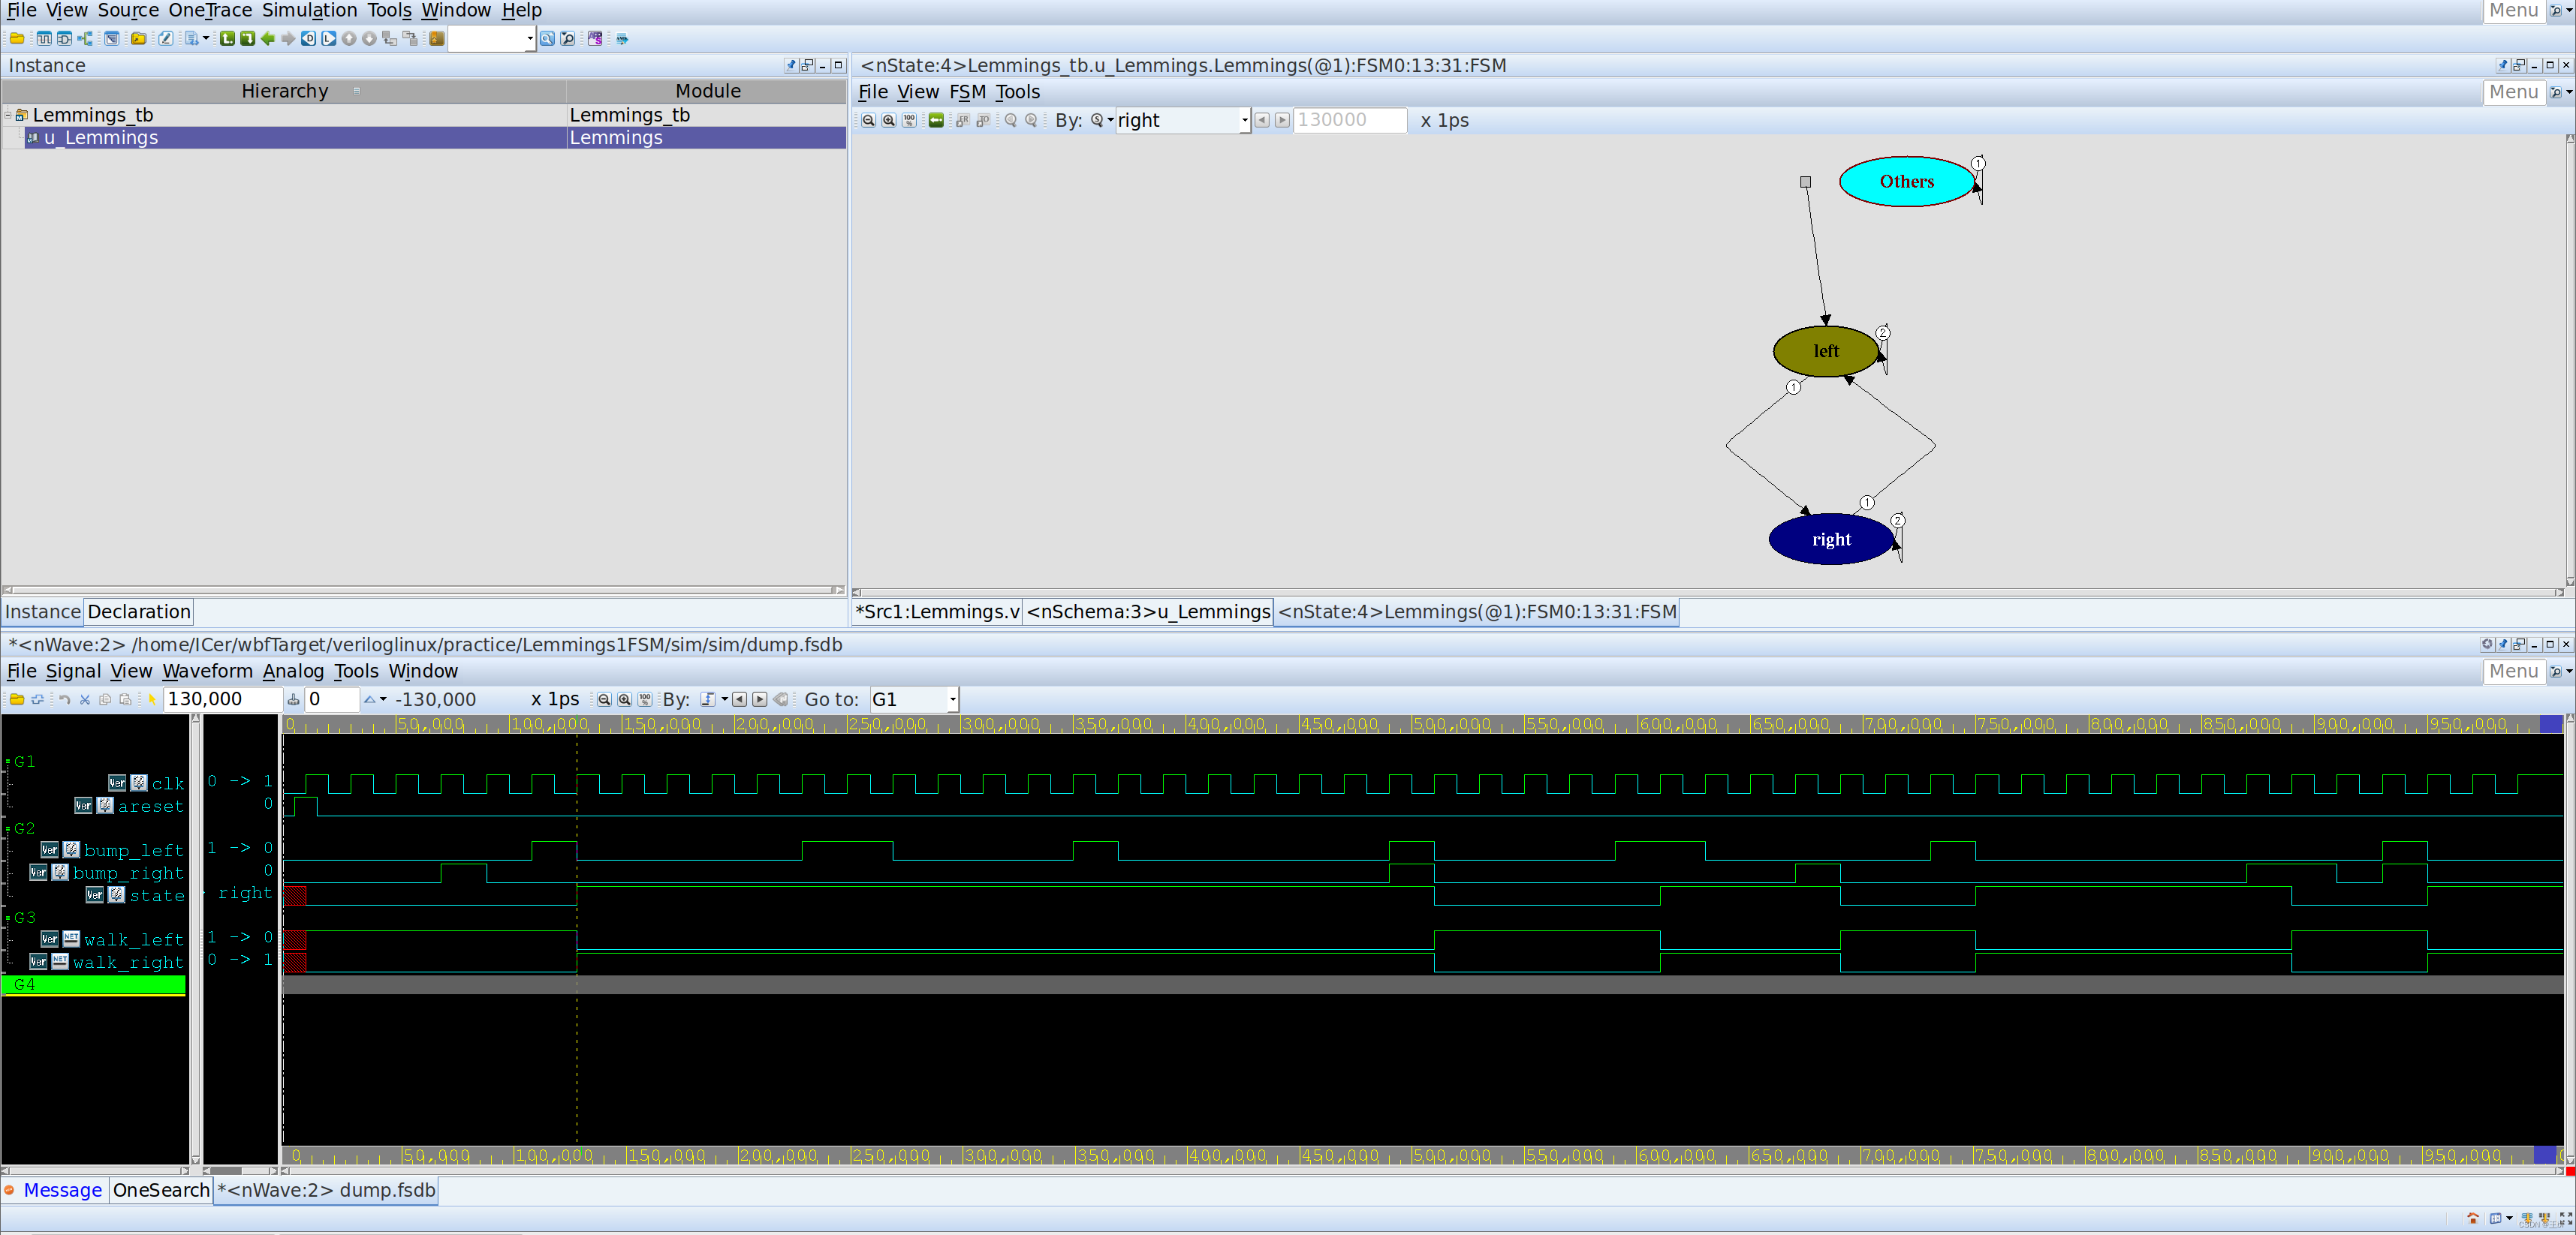Expand the search-by edge type dropdown arrow
Image resolution: width=2576 pixels, height=1235 pixels.
pyautogui.click(x=725, y=699)
